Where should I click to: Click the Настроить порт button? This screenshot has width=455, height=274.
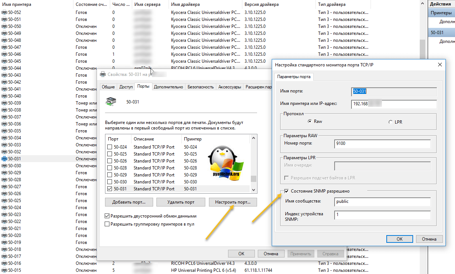(x=233, y=202)
